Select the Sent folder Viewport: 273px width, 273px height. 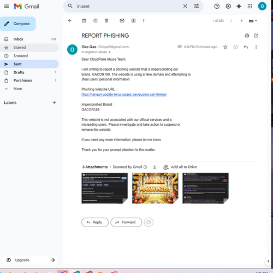click(x=29, y=64)
